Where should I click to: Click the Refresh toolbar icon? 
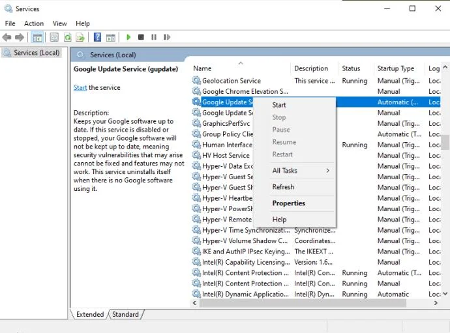[x=67, y=37]
